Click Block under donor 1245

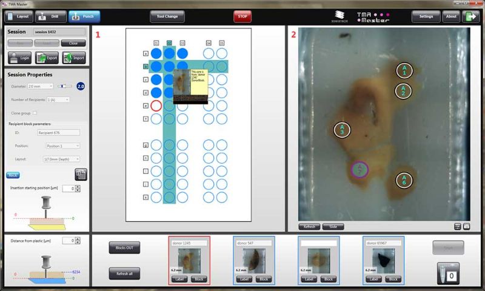pyautogui.click(x=199, y=279)
